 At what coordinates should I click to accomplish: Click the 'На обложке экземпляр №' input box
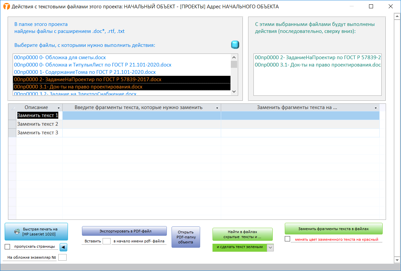click(x=62, y=257)
